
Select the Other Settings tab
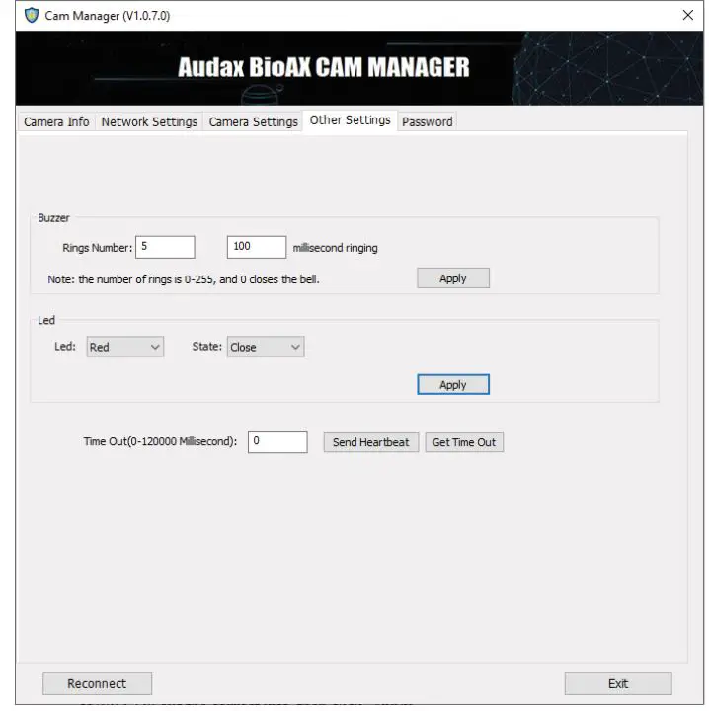pos(350,120)
